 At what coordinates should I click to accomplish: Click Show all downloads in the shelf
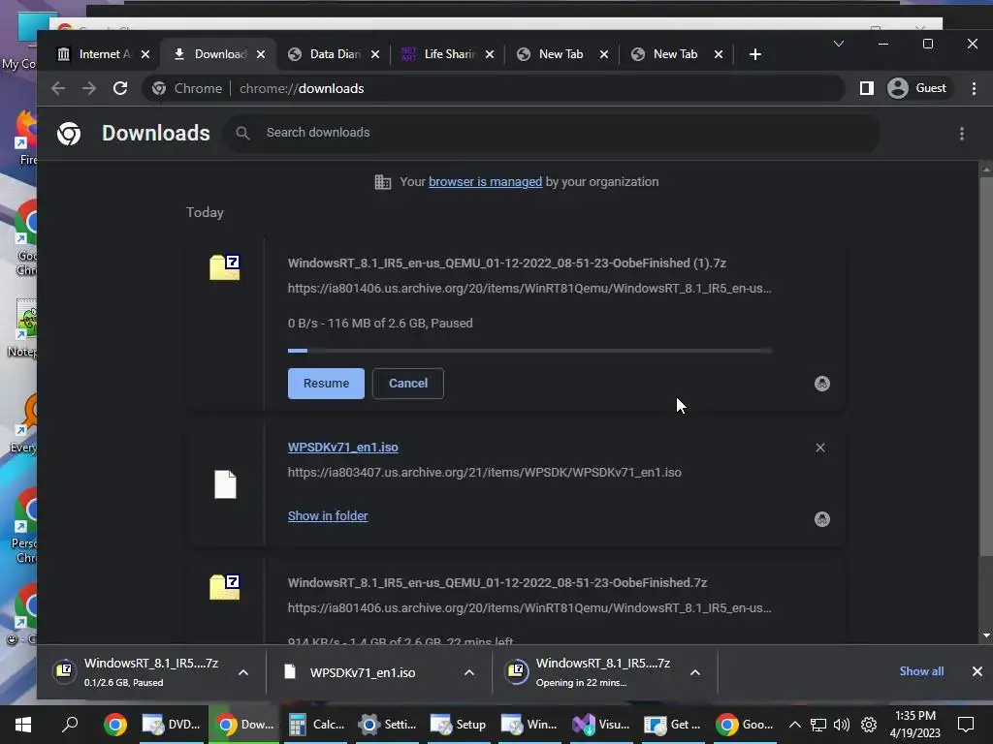tap(921, 672)
